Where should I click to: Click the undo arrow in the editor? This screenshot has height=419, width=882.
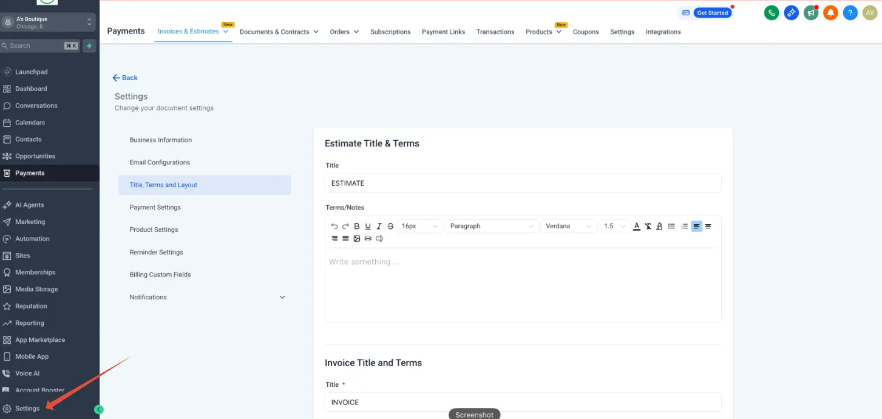point(334,226)
